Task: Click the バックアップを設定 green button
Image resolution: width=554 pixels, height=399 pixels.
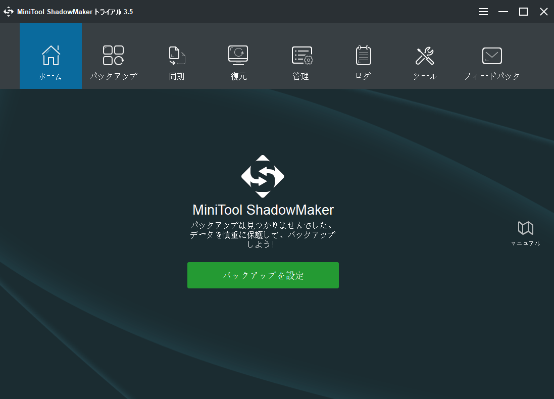Action: (x=263, y=275)
